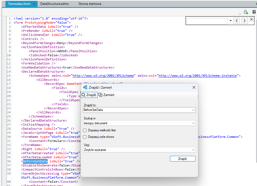The width and height of the screenshot is (257, 186).
Task: Click the AfterSetData tag on line 3
Action: (34, 27)
